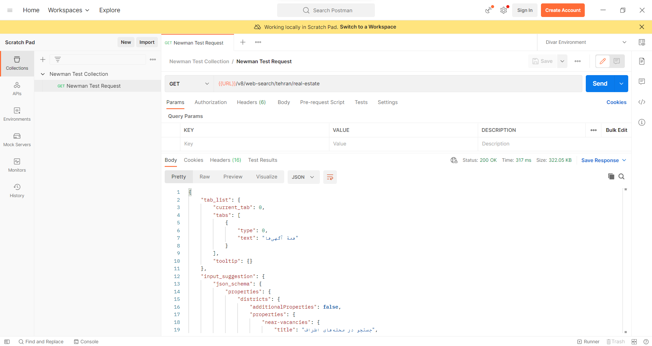Open Monitors in the sidebar

[17, 166]
